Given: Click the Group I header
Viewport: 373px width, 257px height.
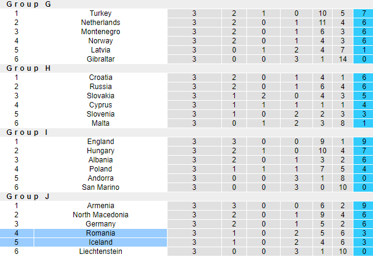Looking at the screenshot, I should pyautogui.click(x=28, y=132).
